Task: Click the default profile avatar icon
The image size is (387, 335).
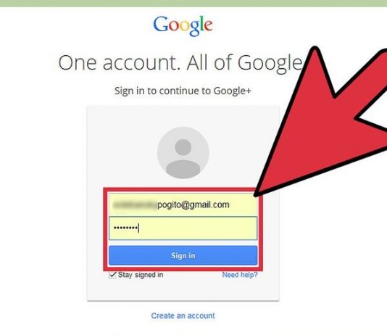Action: [x=183, y=152]
